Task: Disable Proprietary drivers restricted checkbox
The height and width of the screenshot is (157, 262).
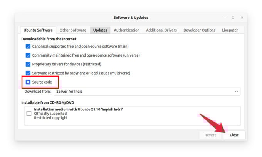Action: tap(28, 64)
